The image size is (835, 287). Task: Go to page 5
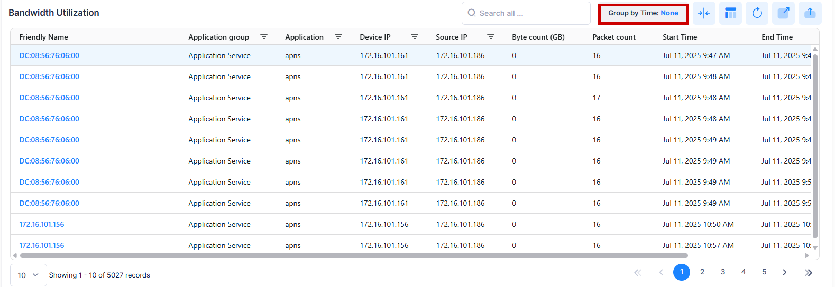[764, 272]
